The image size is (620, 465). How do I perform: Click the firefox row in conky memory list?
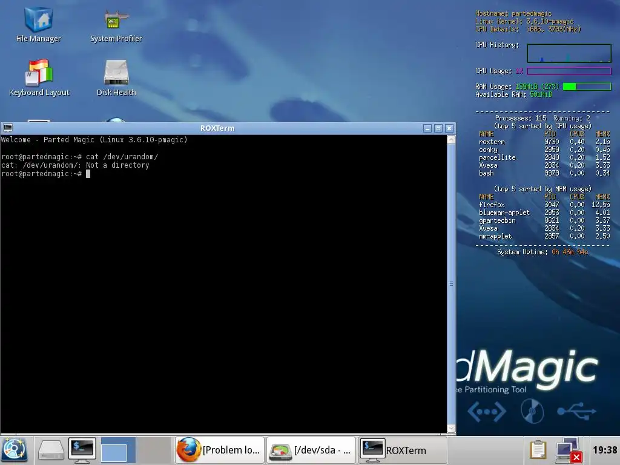544,205
